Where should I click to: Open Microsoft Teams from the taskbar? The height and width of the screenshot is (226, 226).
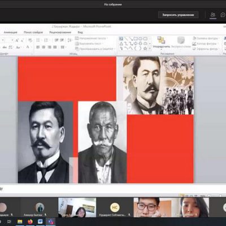click(x=51, y=222)
